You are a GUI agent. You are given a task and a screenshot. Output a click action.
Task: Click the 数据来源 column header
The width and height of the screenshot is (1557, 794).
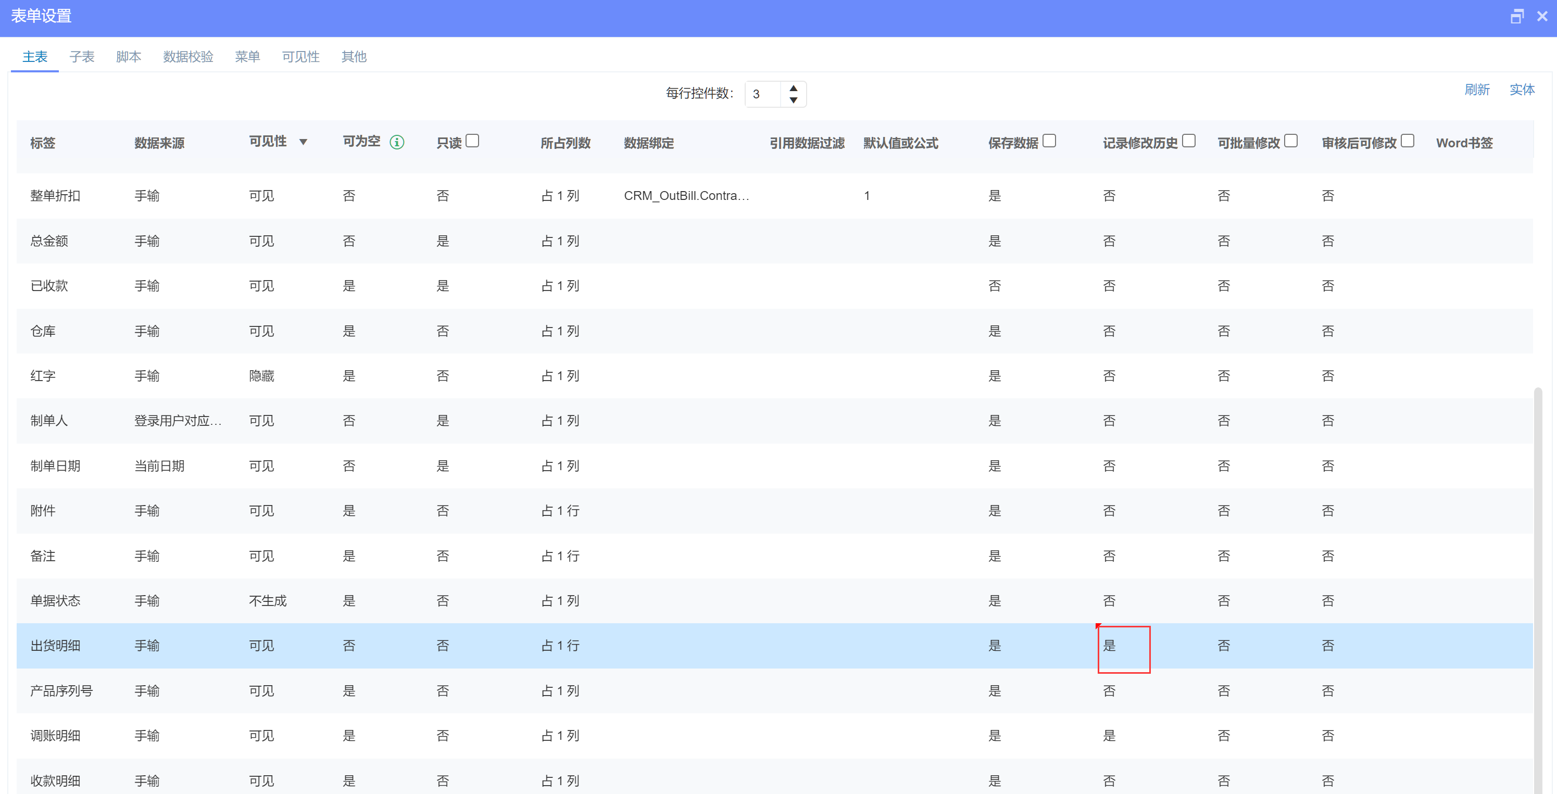[159, 143]
